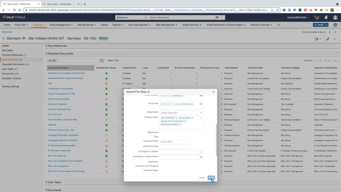Open a new browser tab

tap(85, 4)
